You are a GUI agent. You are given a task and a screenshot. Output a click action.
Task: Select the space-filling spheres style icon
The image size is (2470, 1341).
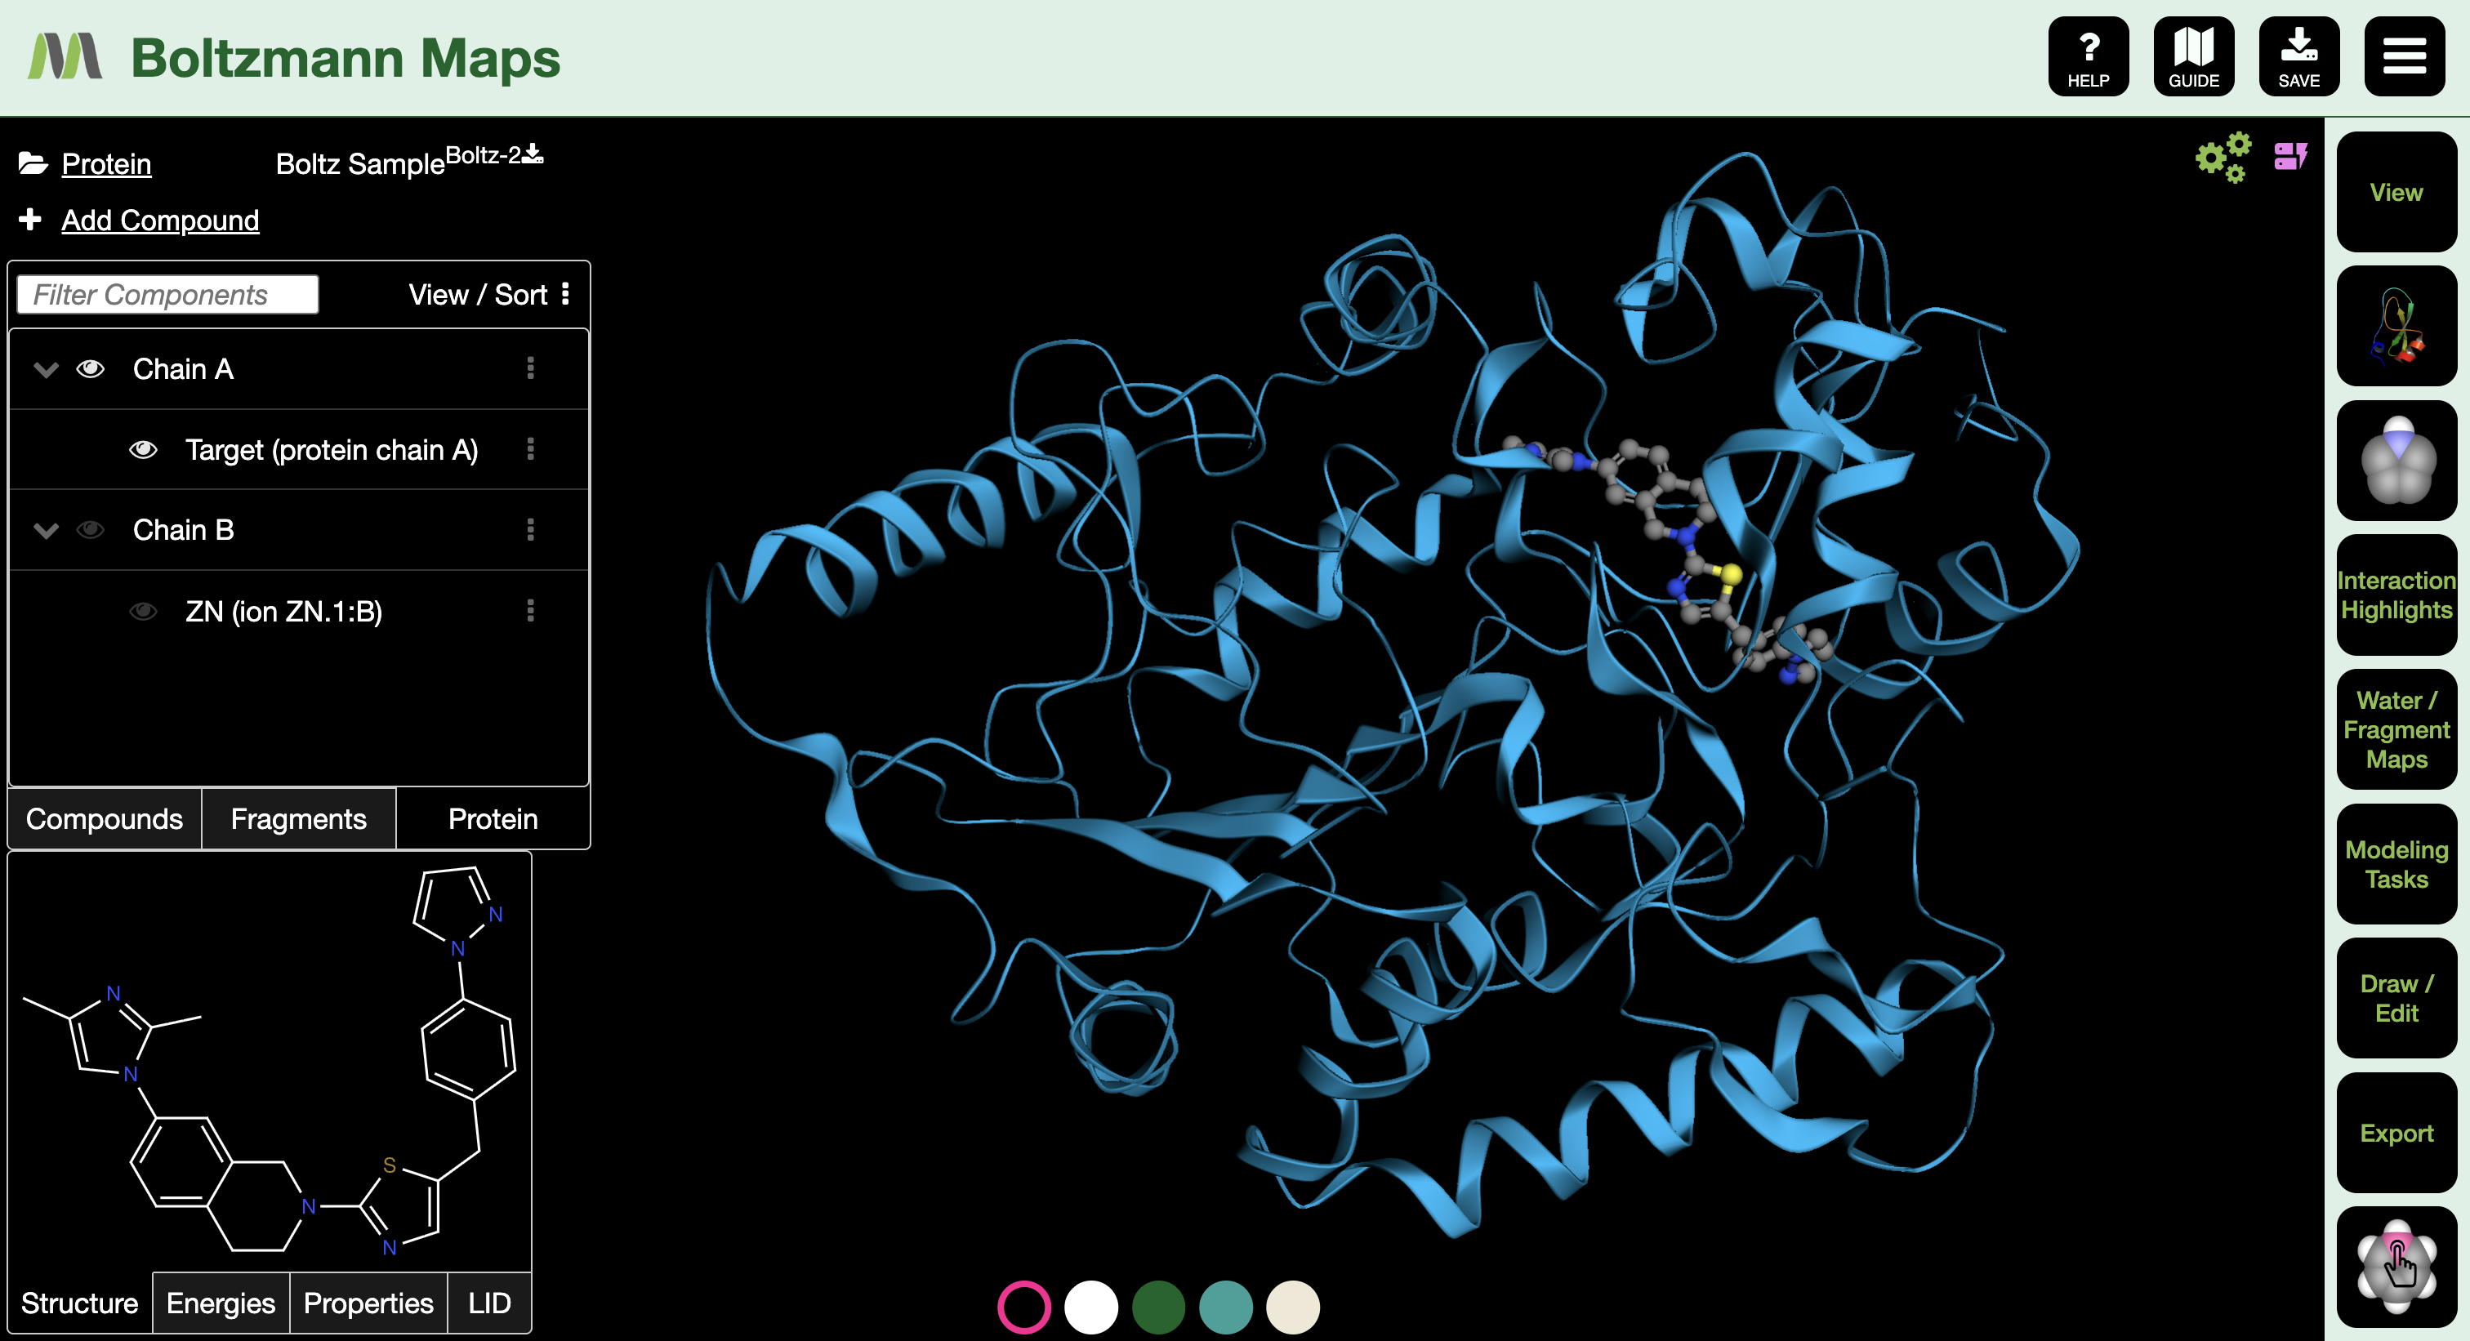point(2396,460)
